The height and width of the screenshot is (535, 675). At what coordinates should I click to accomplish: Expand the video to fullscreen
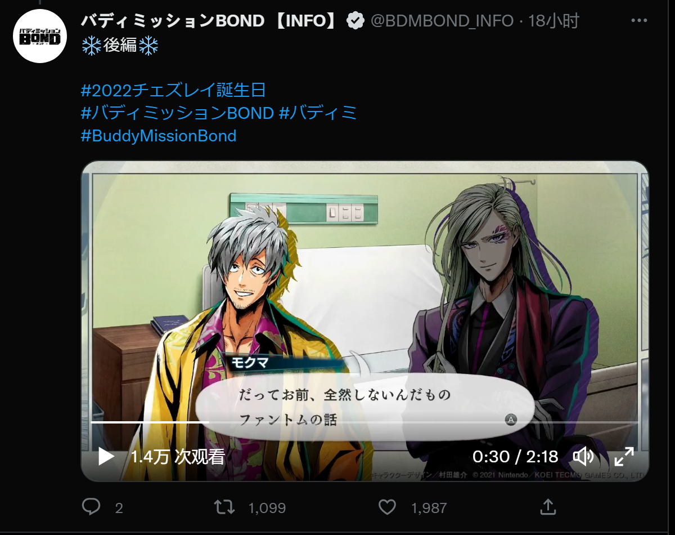(624, 456)
